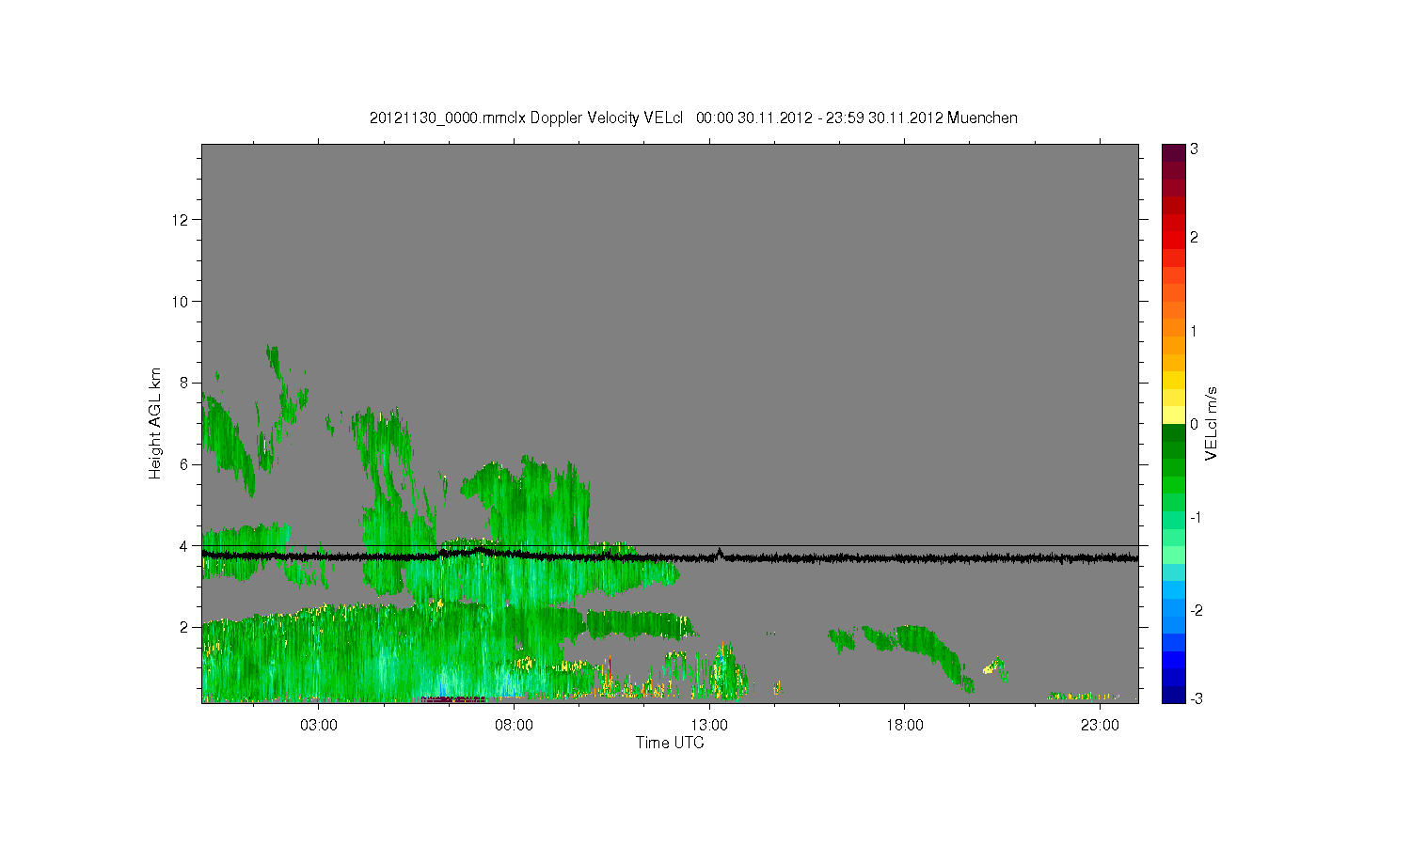The height and width of the screenshot is (846, 1411).
Task: Click the height axis label '10'
Action: (x=181, y=301)
